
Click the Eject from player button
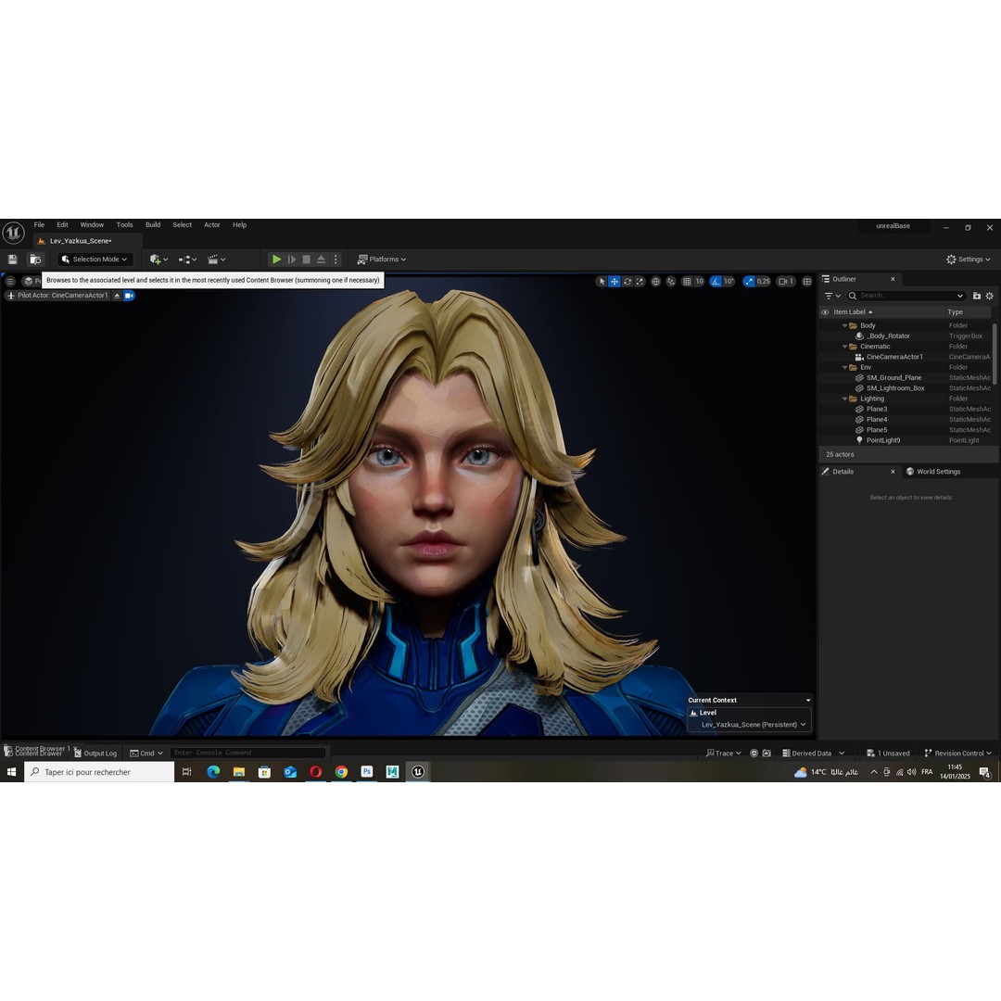[x=321, y=260]
